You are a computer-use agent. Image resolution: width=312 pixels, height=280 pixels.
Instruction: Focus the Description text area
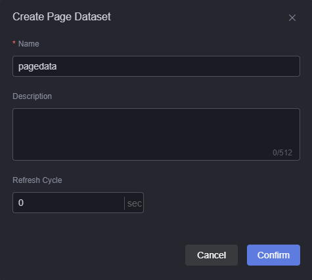click(156, 134)
